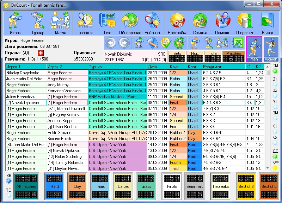Click the Обновление update icon
This screenshot has width=282, height=203.
(130, 23)
